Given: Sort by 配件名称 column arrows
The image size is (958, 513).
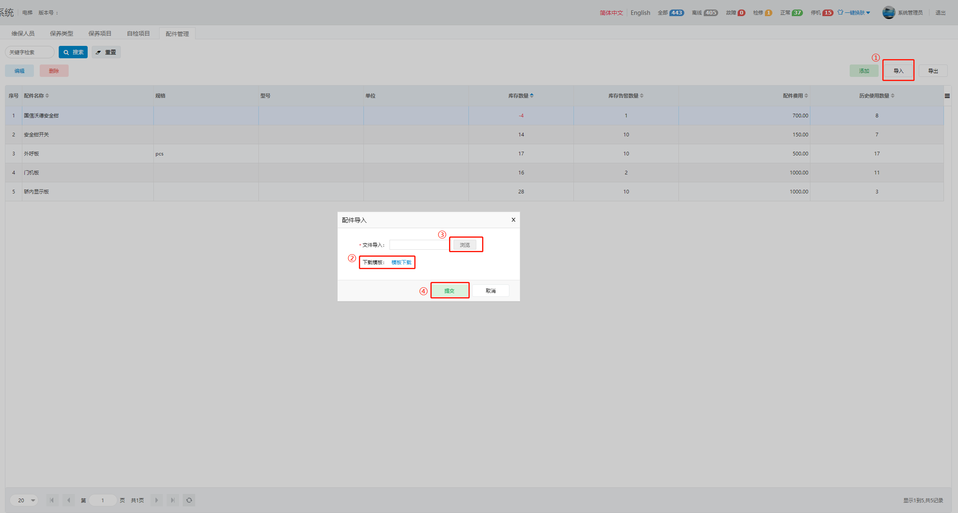Looking at the screenshot, I should pyautogui.click(x=47, y=95).
